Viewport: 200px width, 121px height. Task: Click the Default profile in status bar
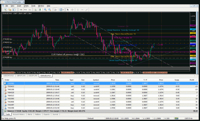coord(91,118)
